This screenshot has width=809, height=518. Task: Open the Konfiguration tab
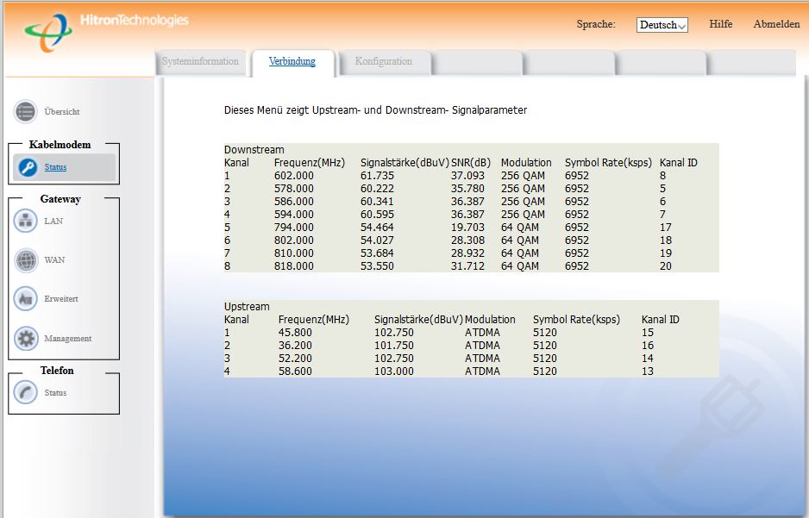pos(383,62)
